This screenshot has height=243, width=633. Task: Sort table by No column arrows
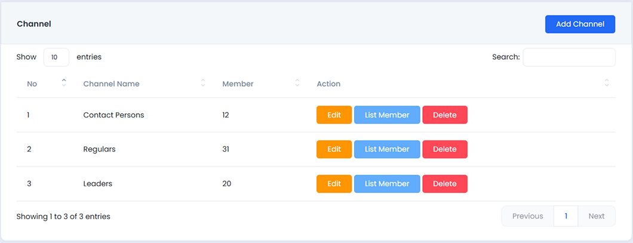pos(64,84)
